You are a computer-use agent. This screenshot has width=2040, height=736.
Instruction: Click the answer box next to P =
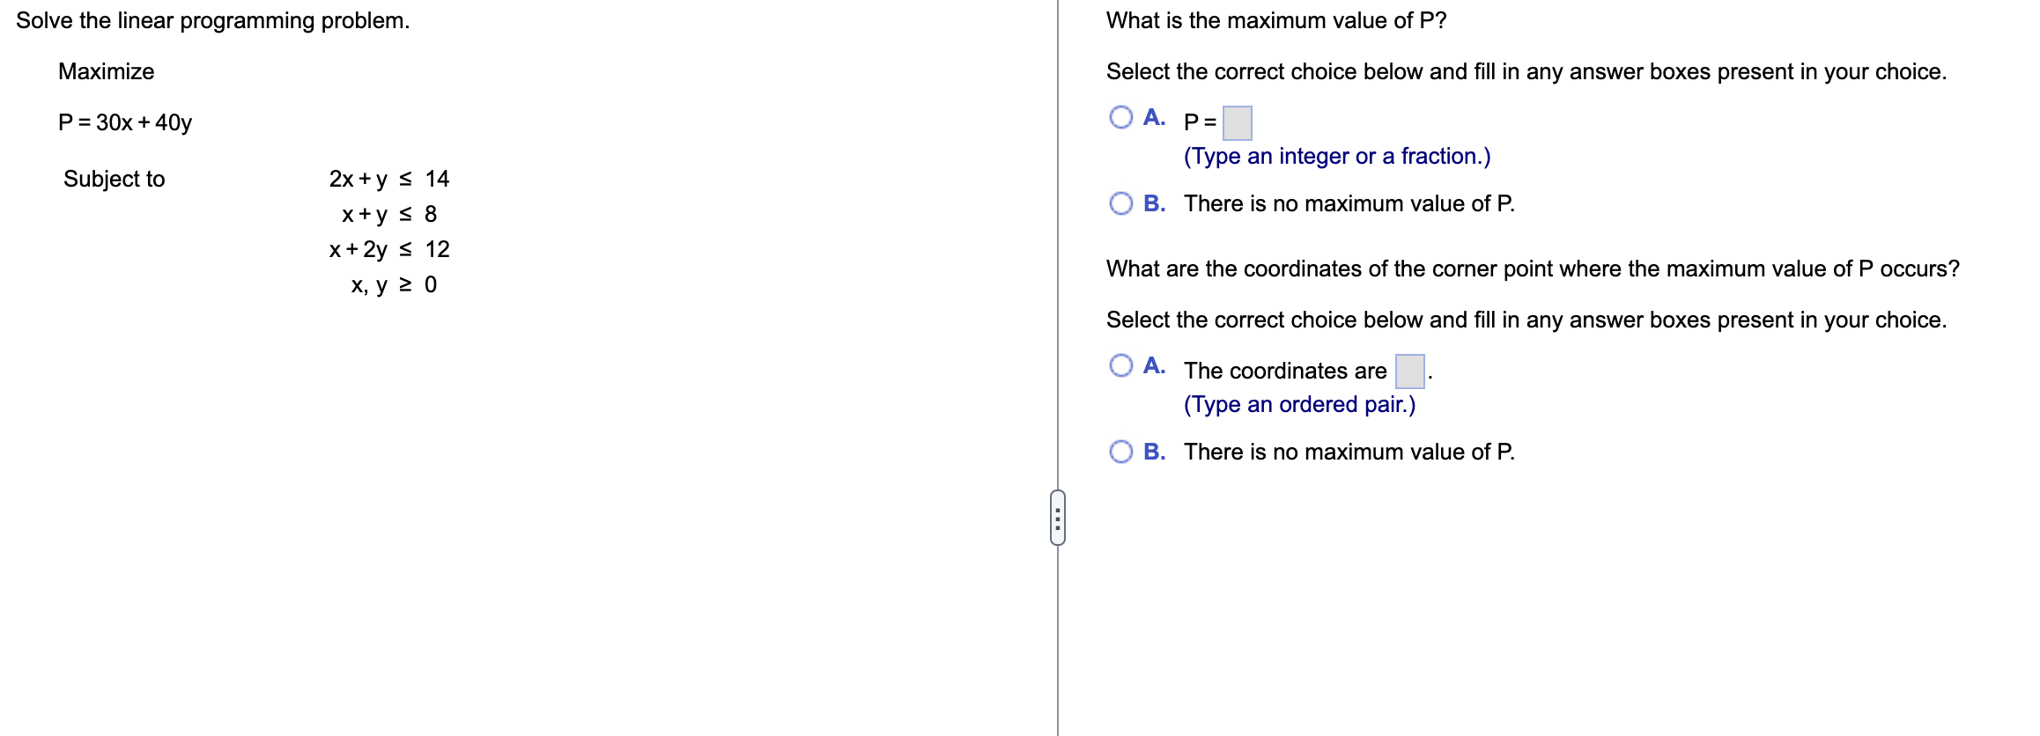(x=1237, y=123)
